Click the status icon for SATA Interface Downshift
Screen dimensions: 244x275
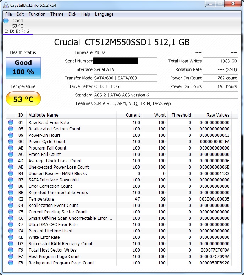point(11,180)
